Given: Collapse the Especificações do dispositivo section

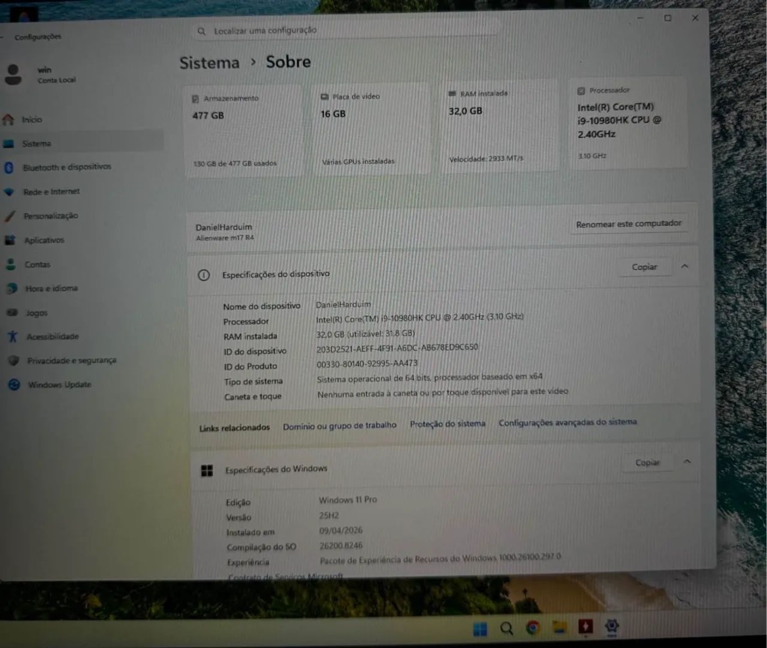Looking at the screenshot, I should pyautogui.click(x=684, y=266).
